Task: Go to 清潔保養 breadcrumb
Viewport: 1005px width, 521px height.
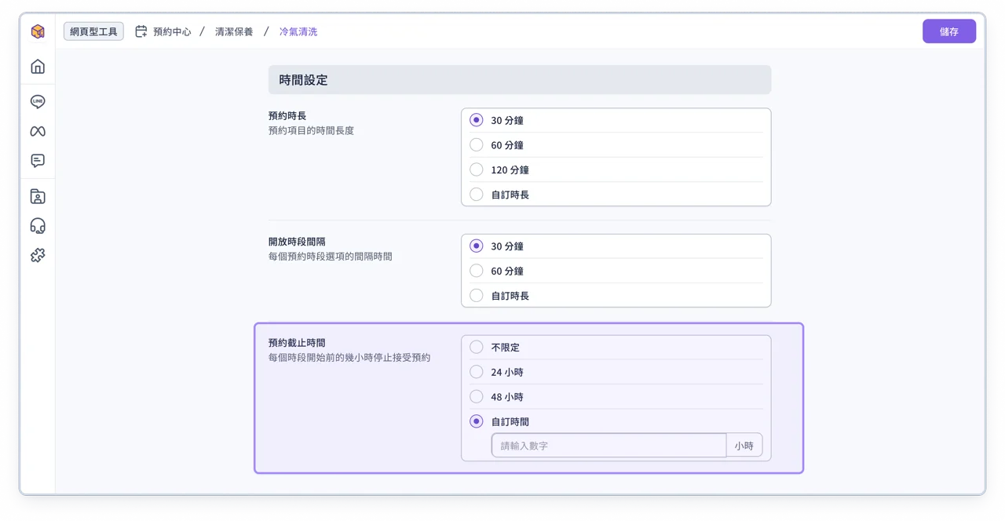Action: click(234, 31)
